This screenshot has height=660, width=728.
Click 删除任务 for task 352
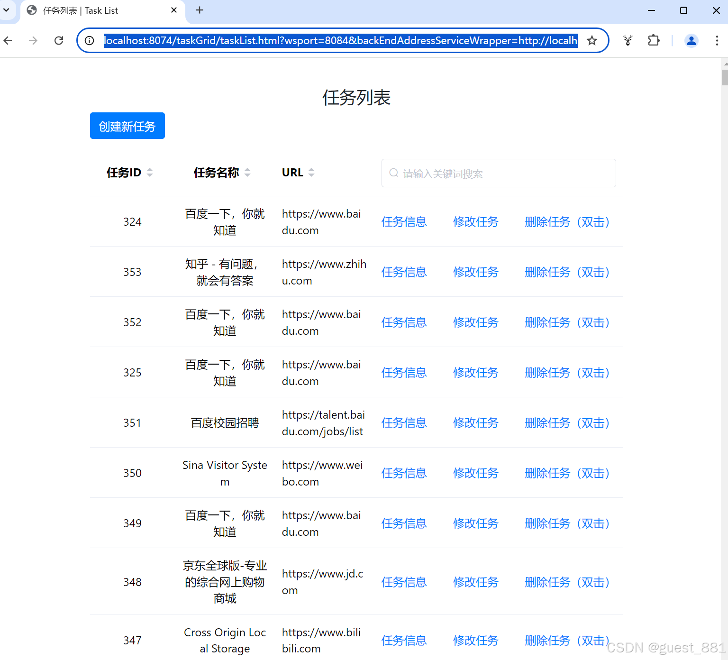[x=567, y=322]
